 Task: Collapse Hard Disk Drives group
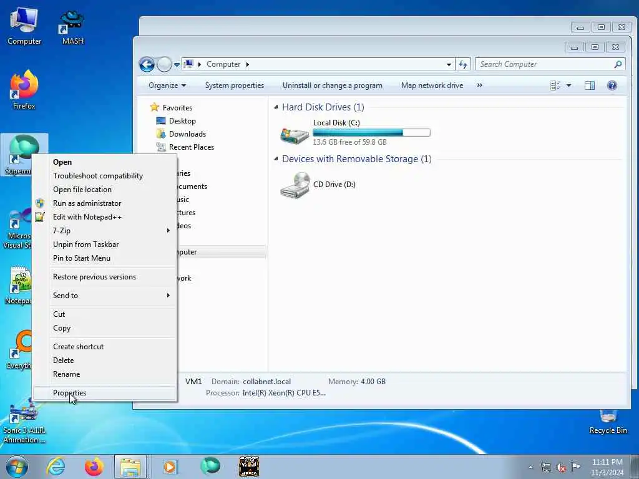point(276,107)
